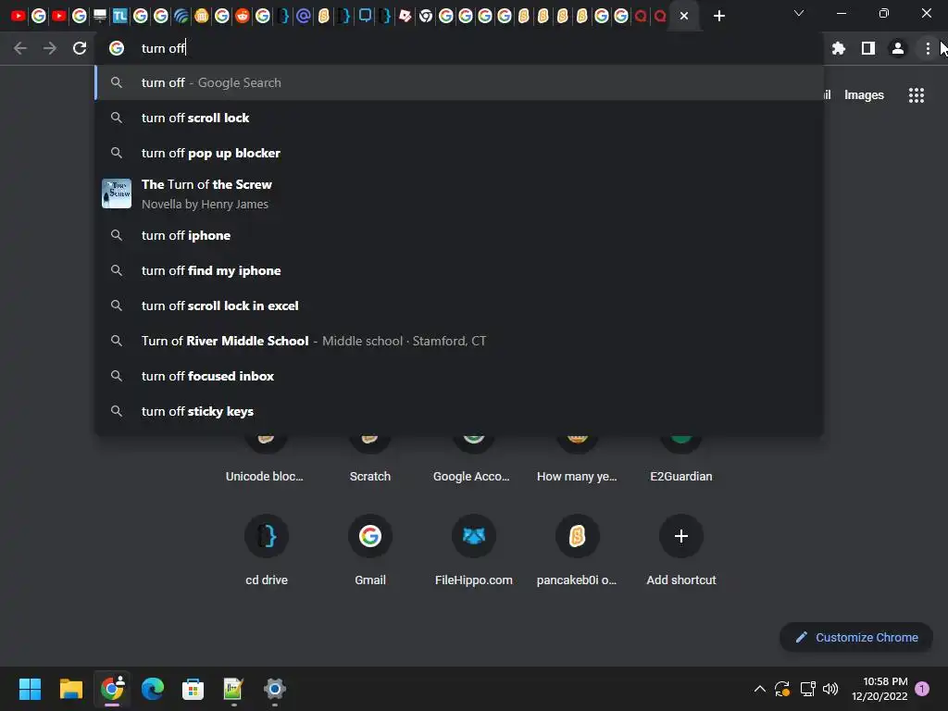Open the 'How many ye...' shortcut

click(x=577, y=459)
